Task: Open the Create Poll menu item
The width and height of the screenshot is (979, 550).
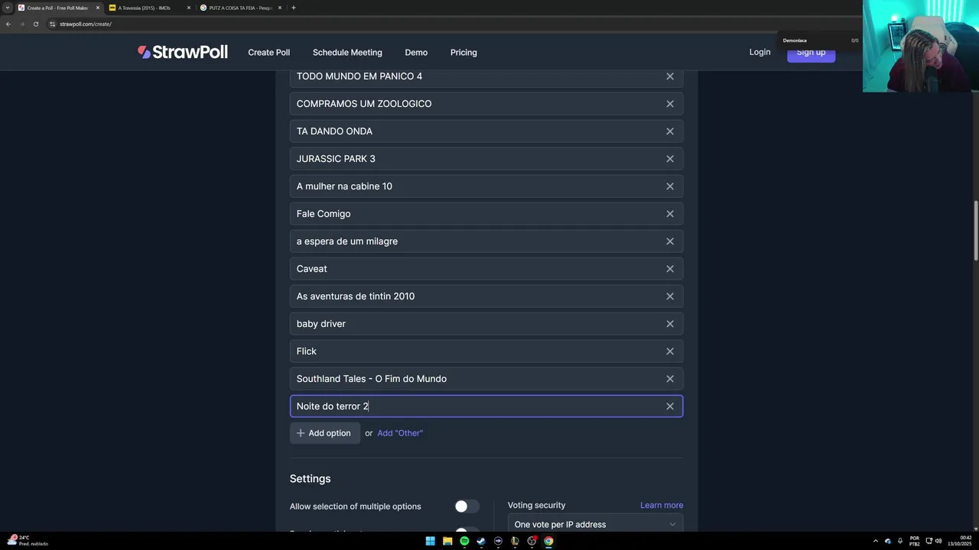Action: [268, 53]
